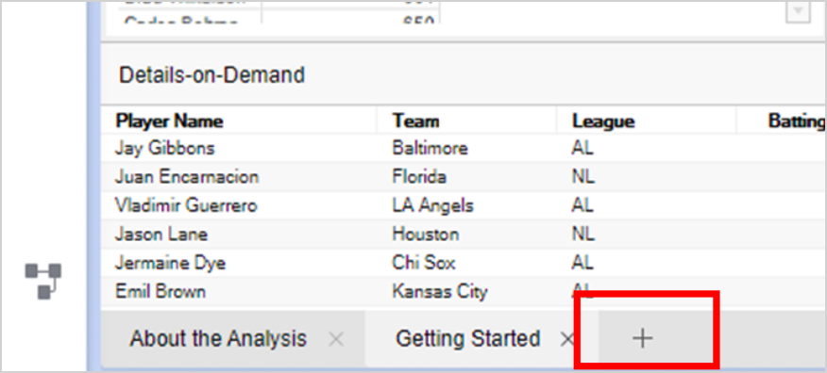This screenshot has height=373, width=827.
Task: Click the Team column header
Action: (x=416, y=122)
